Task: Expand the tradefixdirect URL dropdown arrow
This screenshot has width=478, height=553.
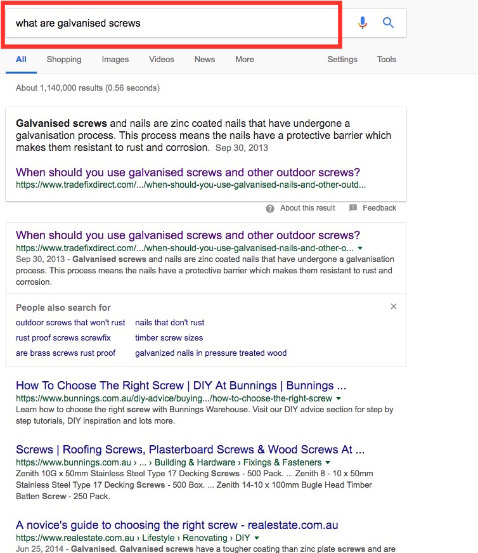Action: click(360, 248)
